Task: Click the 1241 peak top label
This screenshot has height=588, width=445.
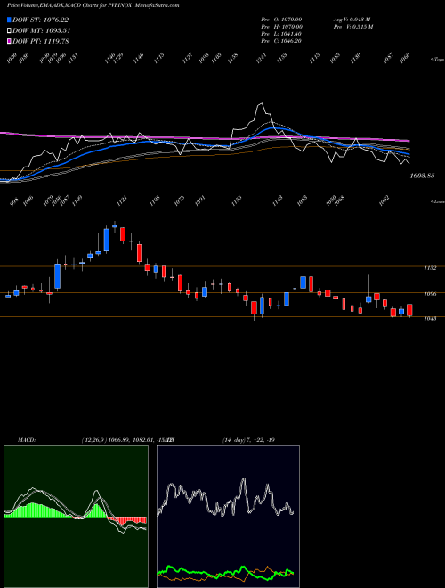Action: click(262, 58)
